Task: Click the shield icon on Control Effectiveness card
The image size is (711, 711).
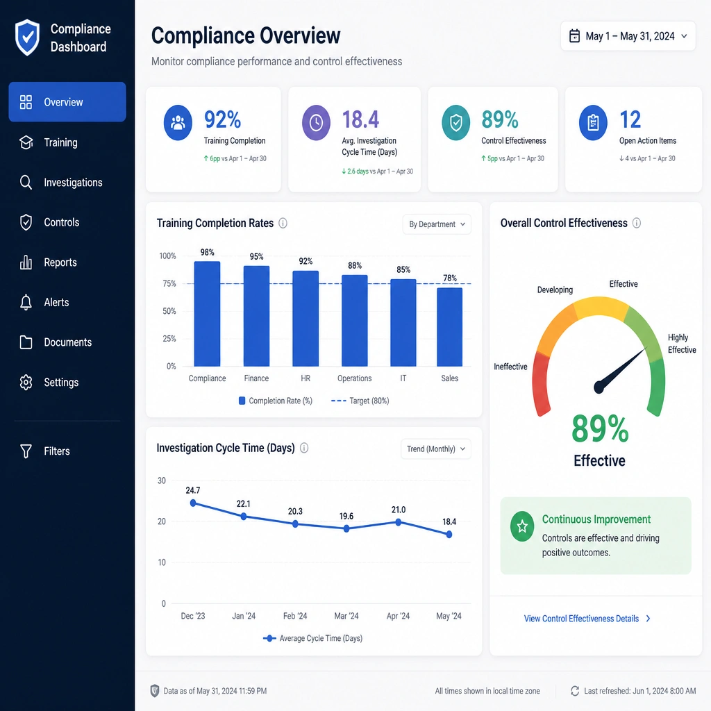Action: click(x=455, y=122)
